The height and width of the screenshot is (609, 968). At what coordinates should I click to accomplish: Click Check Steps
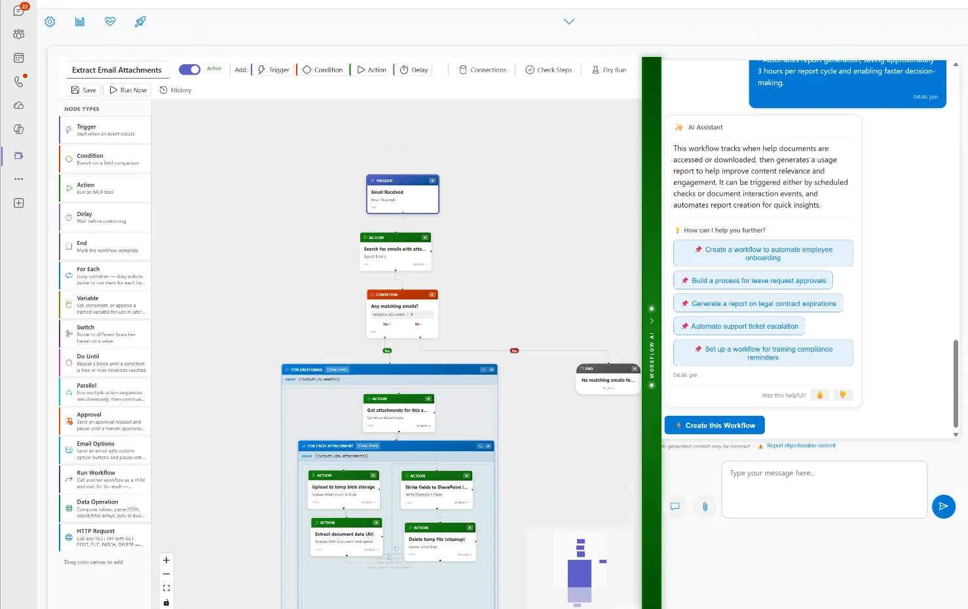point(549,70)
